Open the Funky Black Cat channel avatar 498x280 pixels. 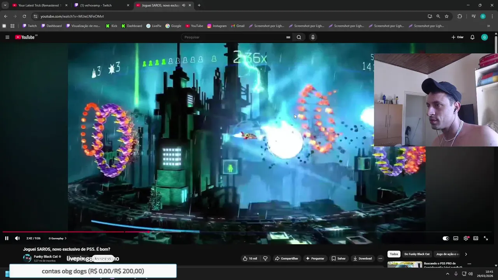click(27, 258)
